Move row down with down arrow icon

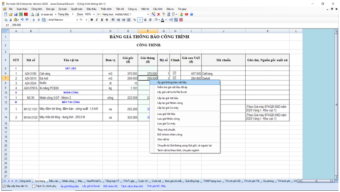38,20
